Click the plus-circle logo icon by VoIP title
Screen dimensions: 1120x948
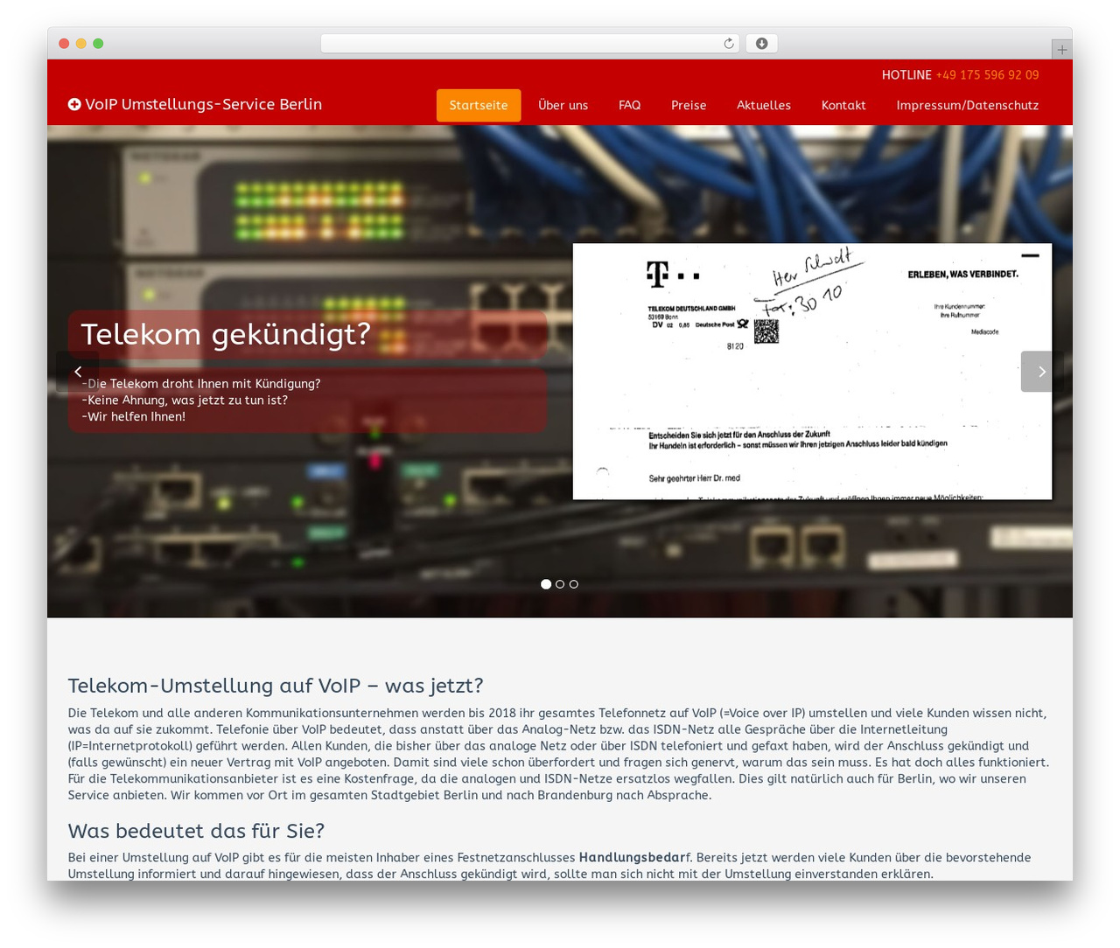[74, 104]
